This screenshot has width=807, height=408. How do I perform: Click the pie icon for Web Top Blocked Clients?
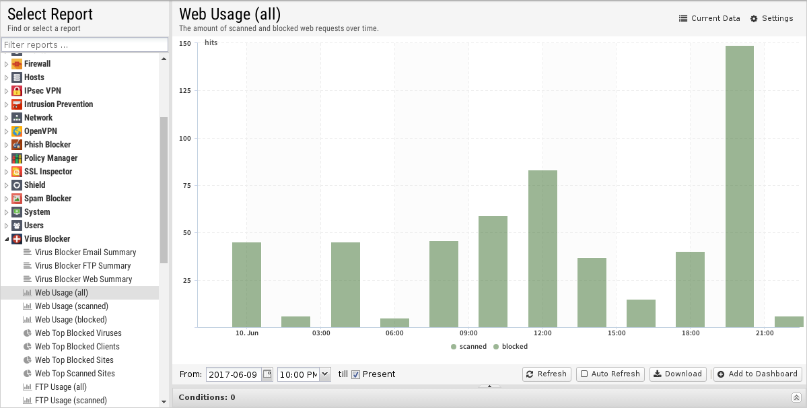(x=28, y=346)
